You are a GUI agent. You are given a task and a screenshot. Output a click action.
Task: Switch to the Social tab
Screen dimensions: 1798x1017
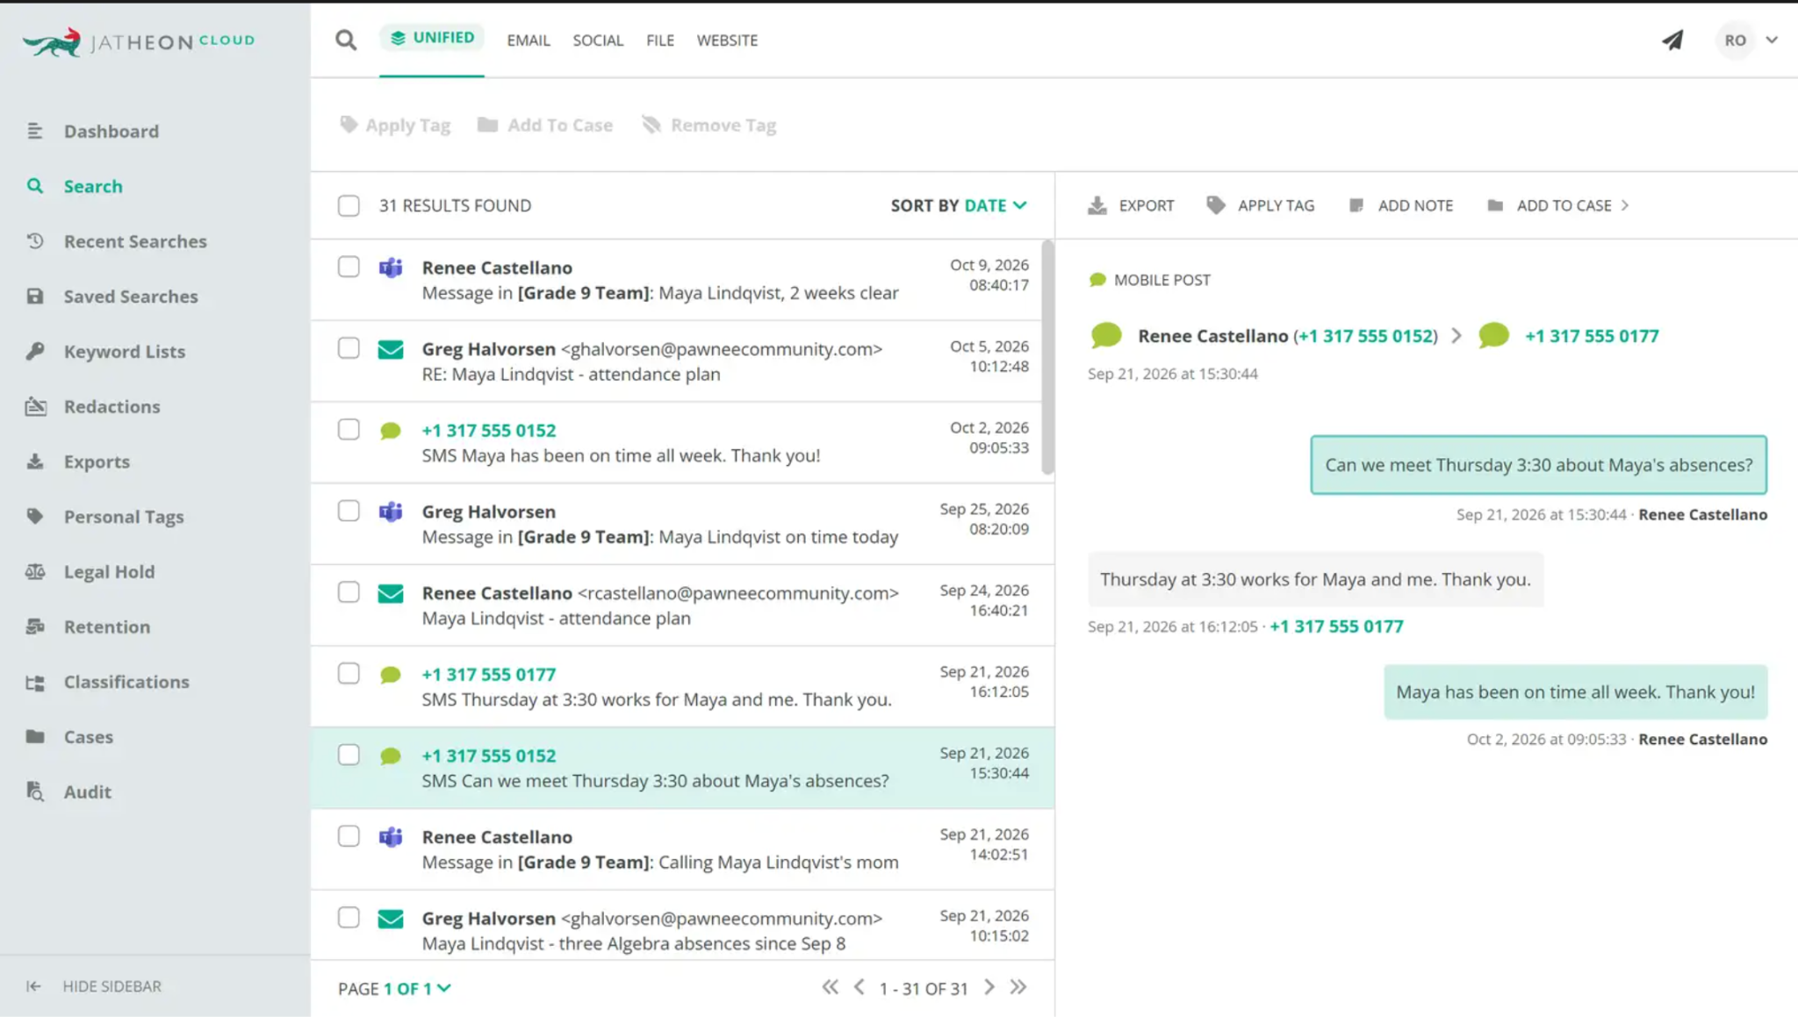coord(598,40)
